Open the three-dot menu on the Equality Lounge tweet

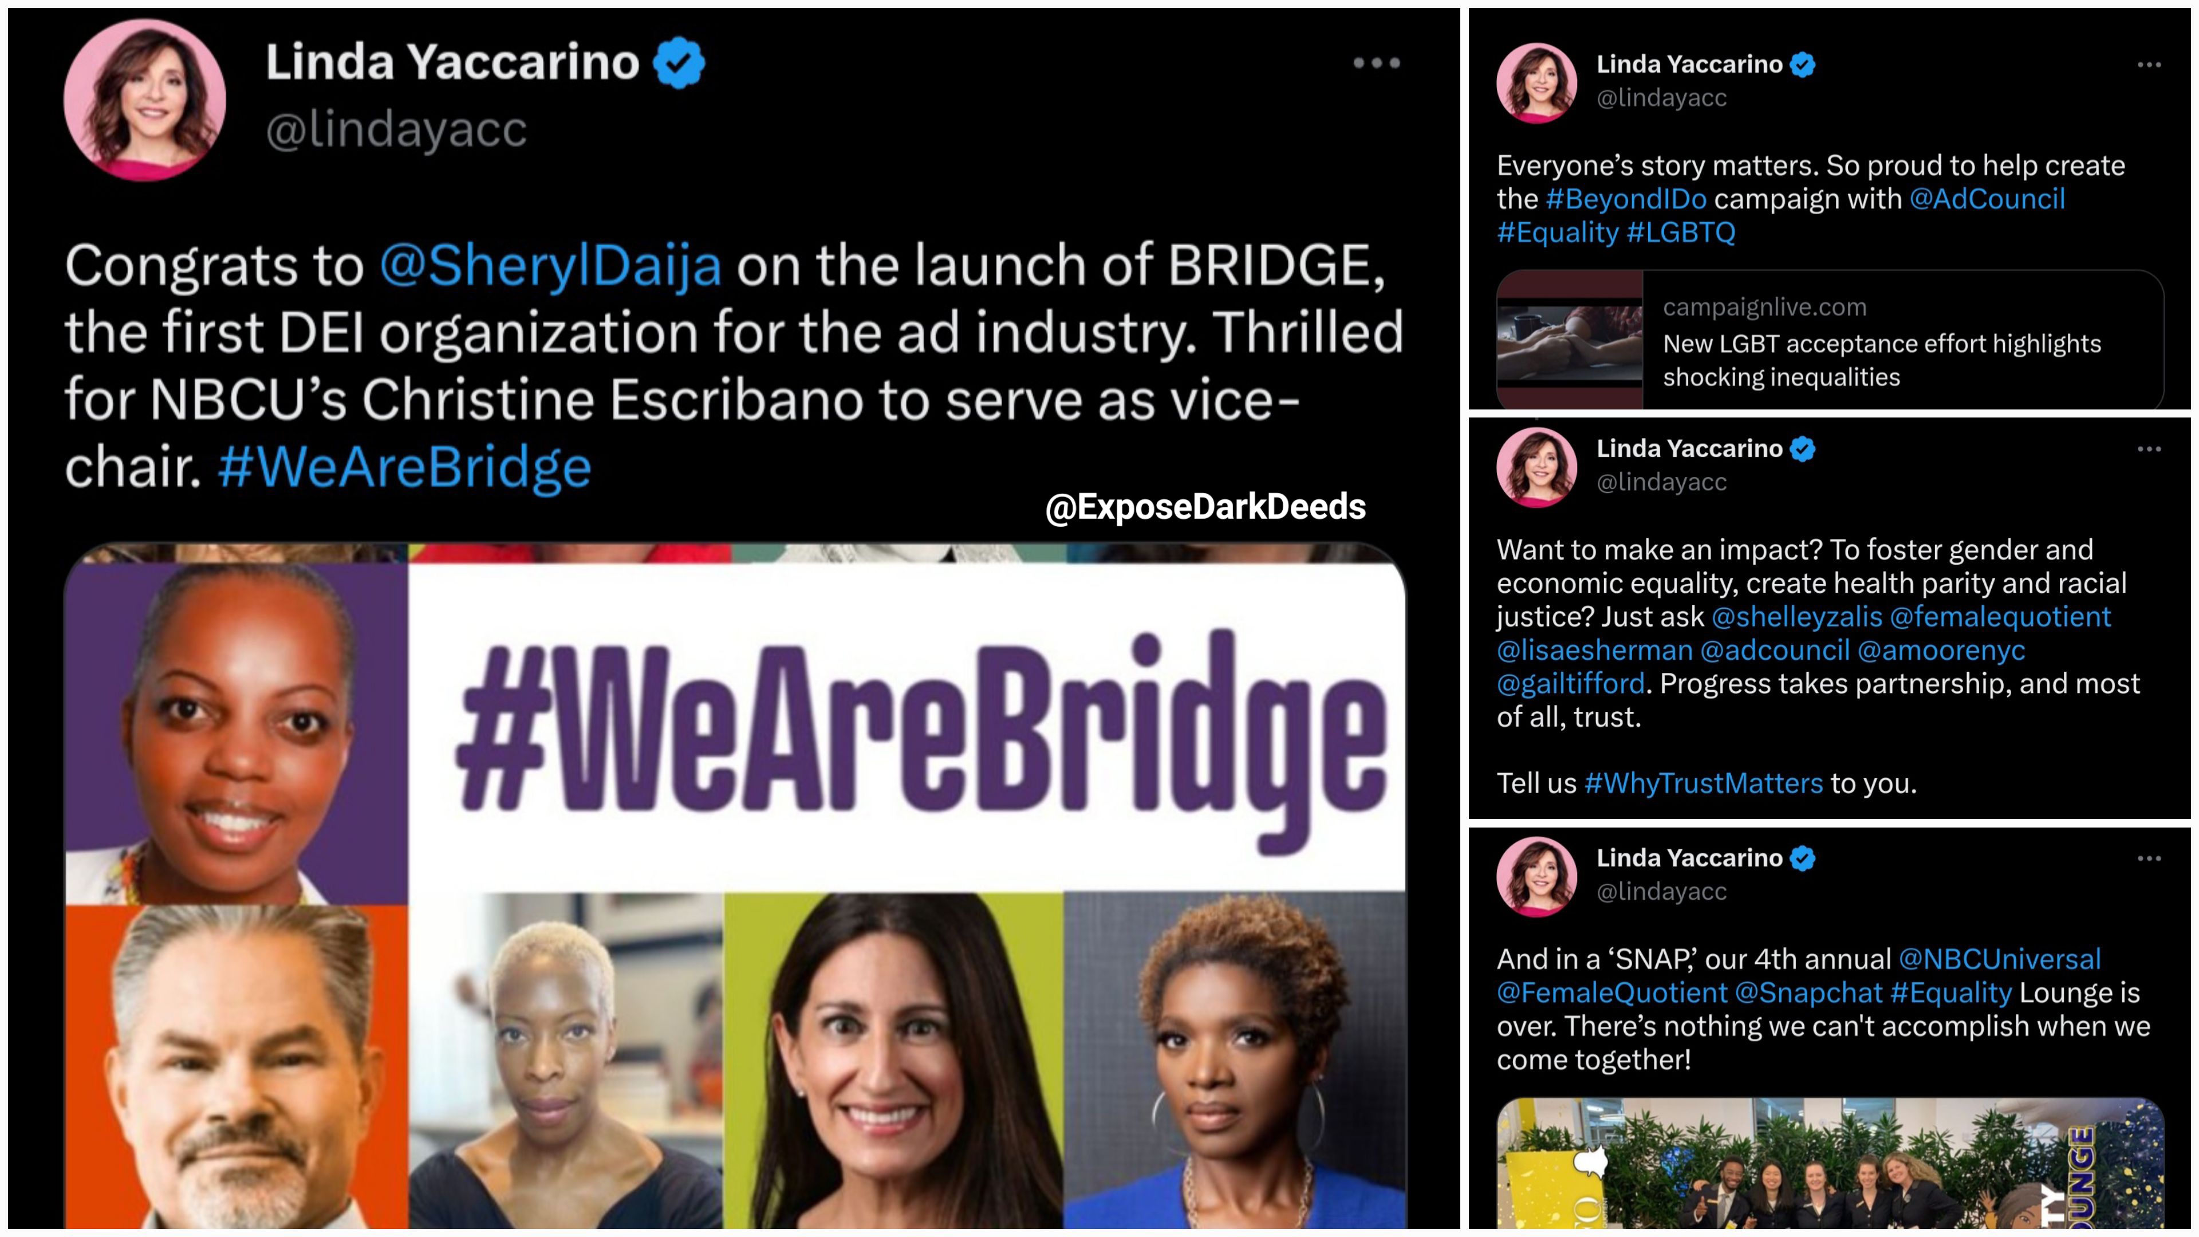[2149, 858]
